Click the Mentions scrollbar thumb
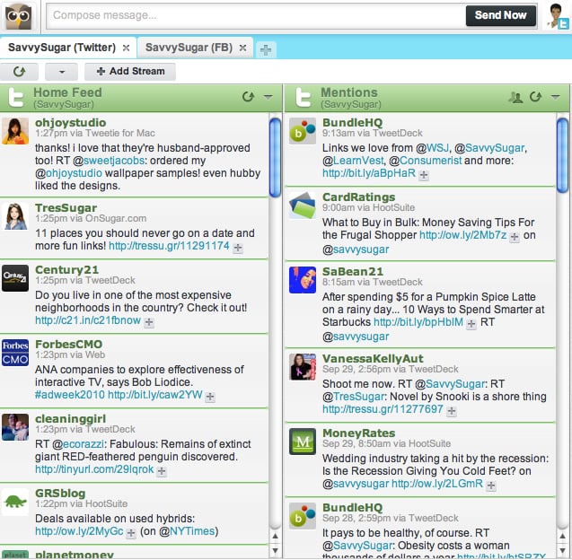Image resolution: width=572 pixels, height=560 pixels. click(x=562, y=155)
